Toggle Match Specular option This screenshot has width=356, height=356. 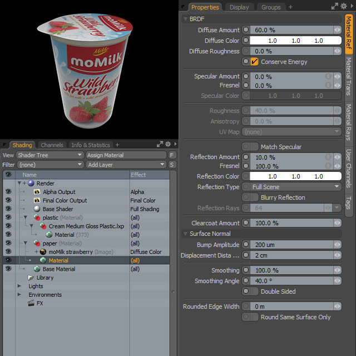(x=250, y=147)
